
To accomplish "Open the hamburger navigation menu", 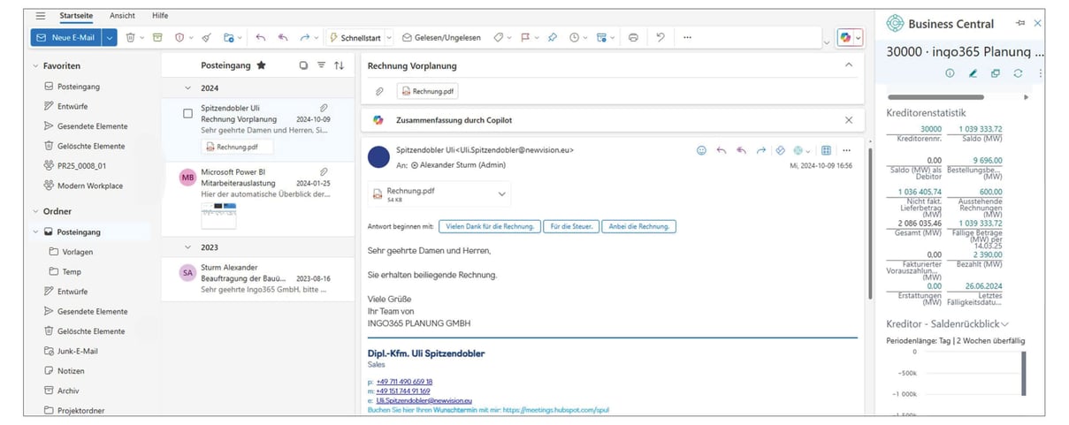I will click(40, 16).
